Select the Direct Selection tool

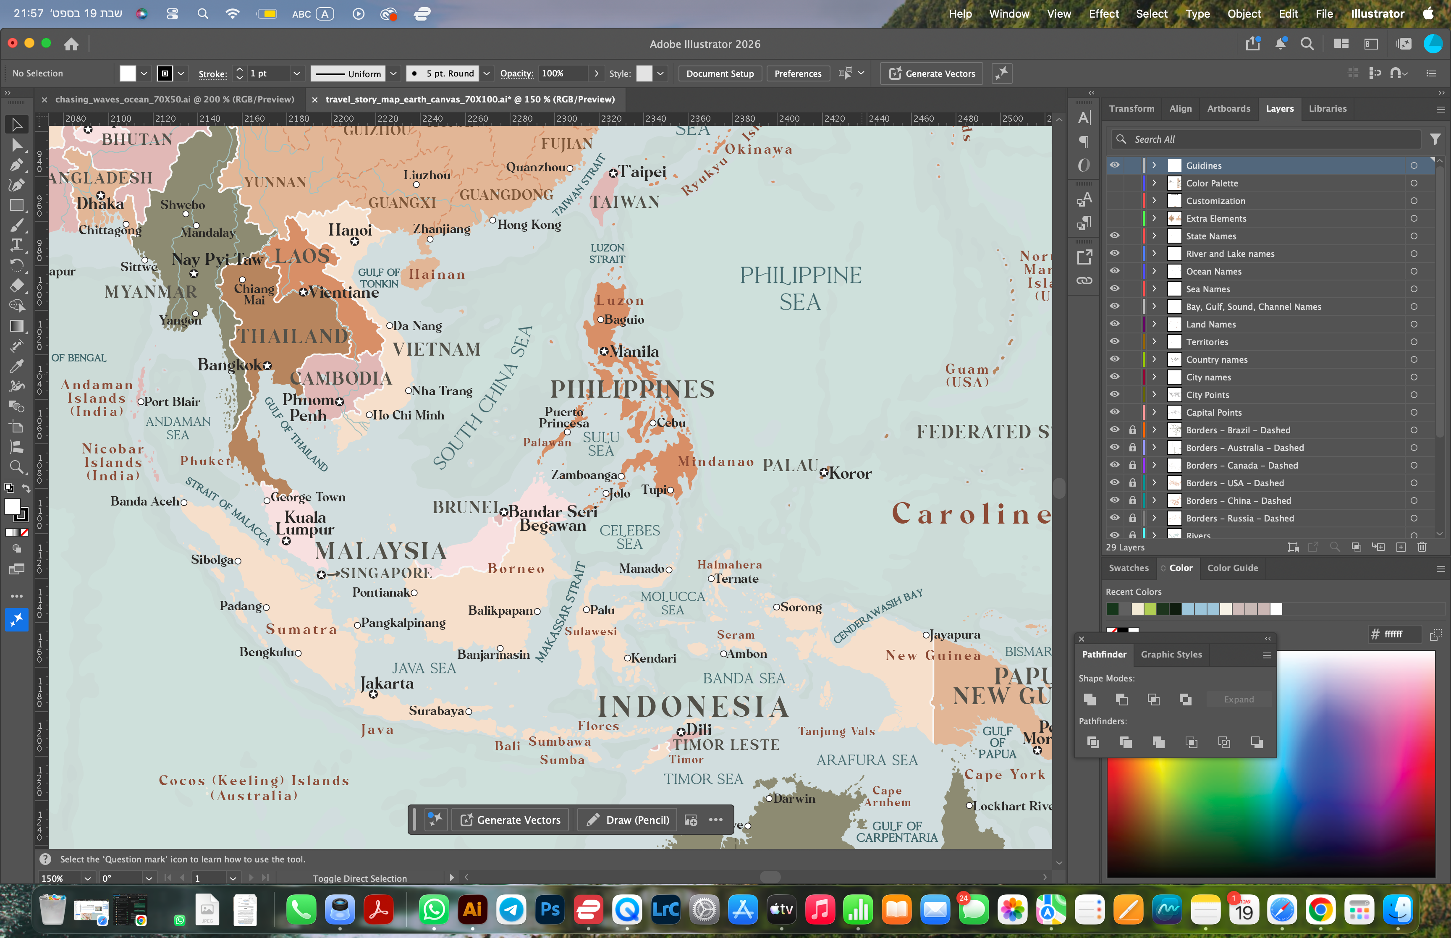[16, 145]
